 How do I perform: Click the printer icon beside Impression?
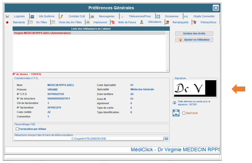[x=88, y=22]
